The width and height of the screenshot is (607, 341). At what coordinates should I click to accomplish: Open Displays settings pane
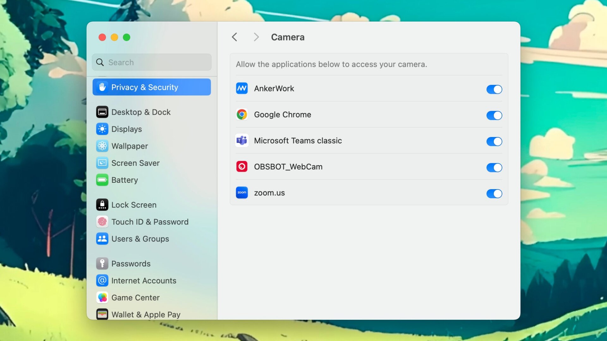(x=152, y=129)
